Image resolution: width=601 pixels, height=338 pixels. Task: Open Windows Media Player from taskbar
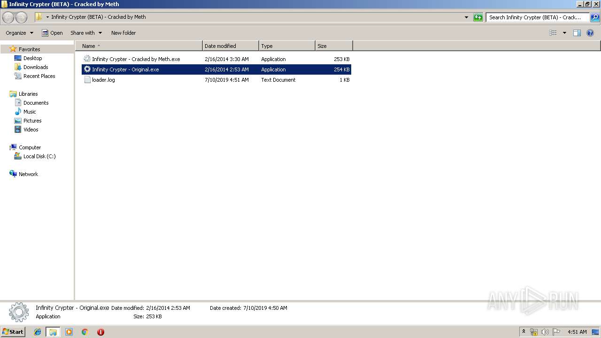pos(69,332)
